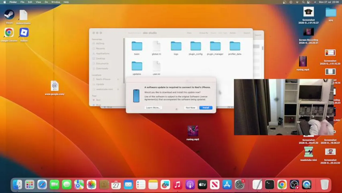The width and height of the screenshot is (342, 193).
Task: Open Reminders from the Dock
Action: coord(140,184)
